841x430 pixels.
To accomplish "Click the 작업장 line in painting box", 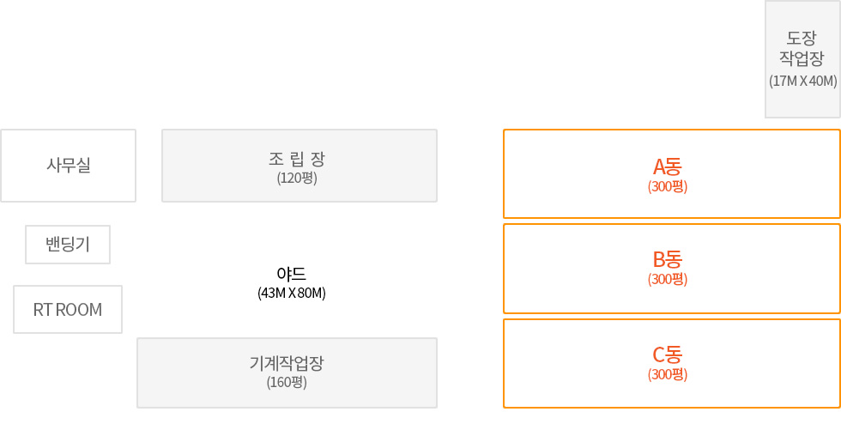I will (802, 58).
